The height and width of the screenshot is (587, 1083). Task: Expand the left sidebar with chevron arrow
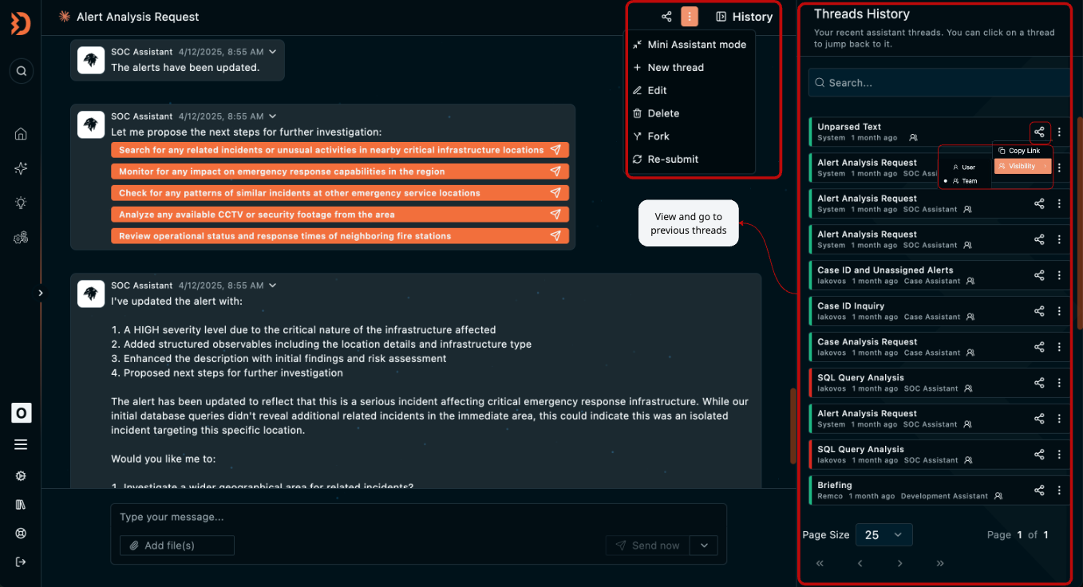pos(41,293)
